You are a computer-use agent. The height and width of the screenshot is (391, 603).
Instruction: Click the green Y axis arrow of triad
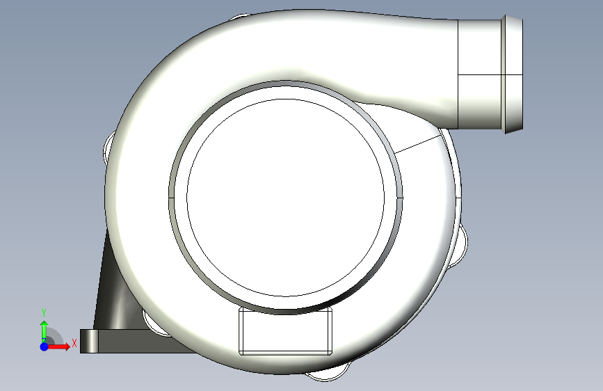tap(44, 332)
